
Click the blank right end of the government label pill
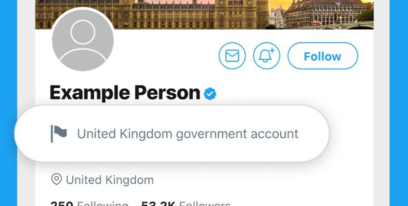pos(315,133)
